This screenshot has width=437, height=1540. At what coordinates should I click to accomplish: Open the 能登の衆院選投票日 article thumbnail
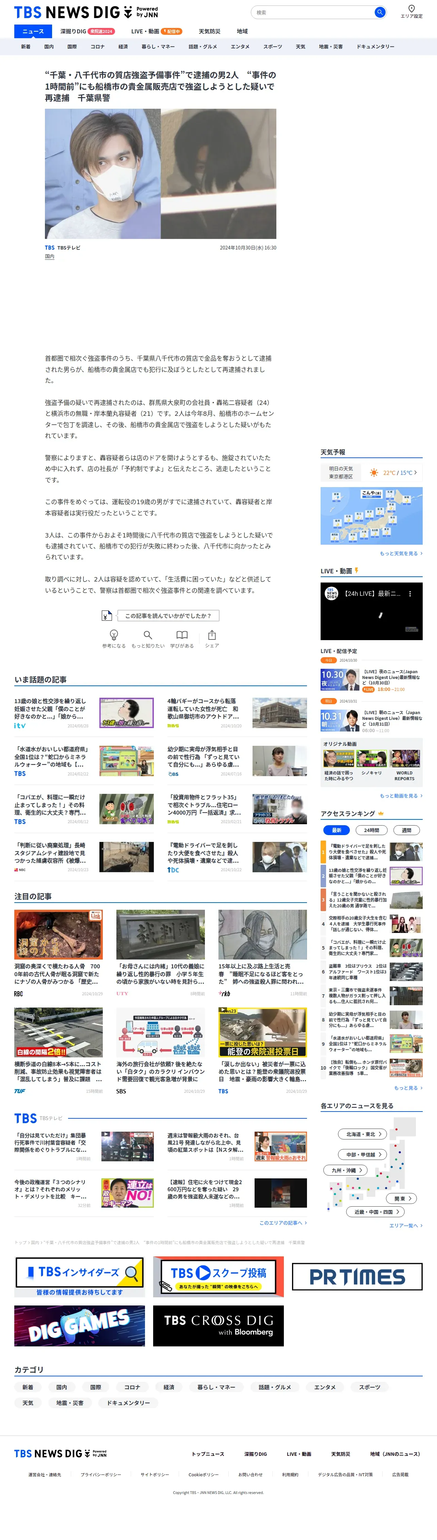pyautogui.click(x=263, y=1032)
